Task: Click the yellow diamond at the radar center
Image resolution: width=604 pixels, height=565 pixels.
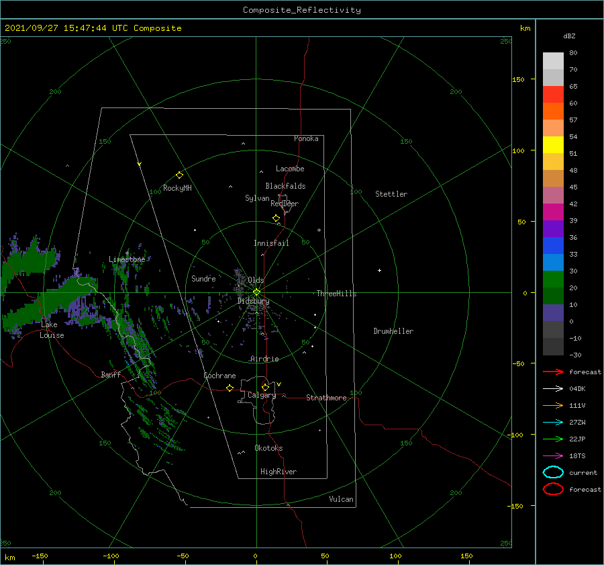Action: coord(256,292)
